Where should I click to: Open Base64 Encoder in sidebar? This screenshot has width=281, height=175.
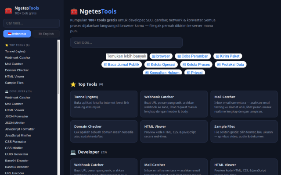pos(17,161)
